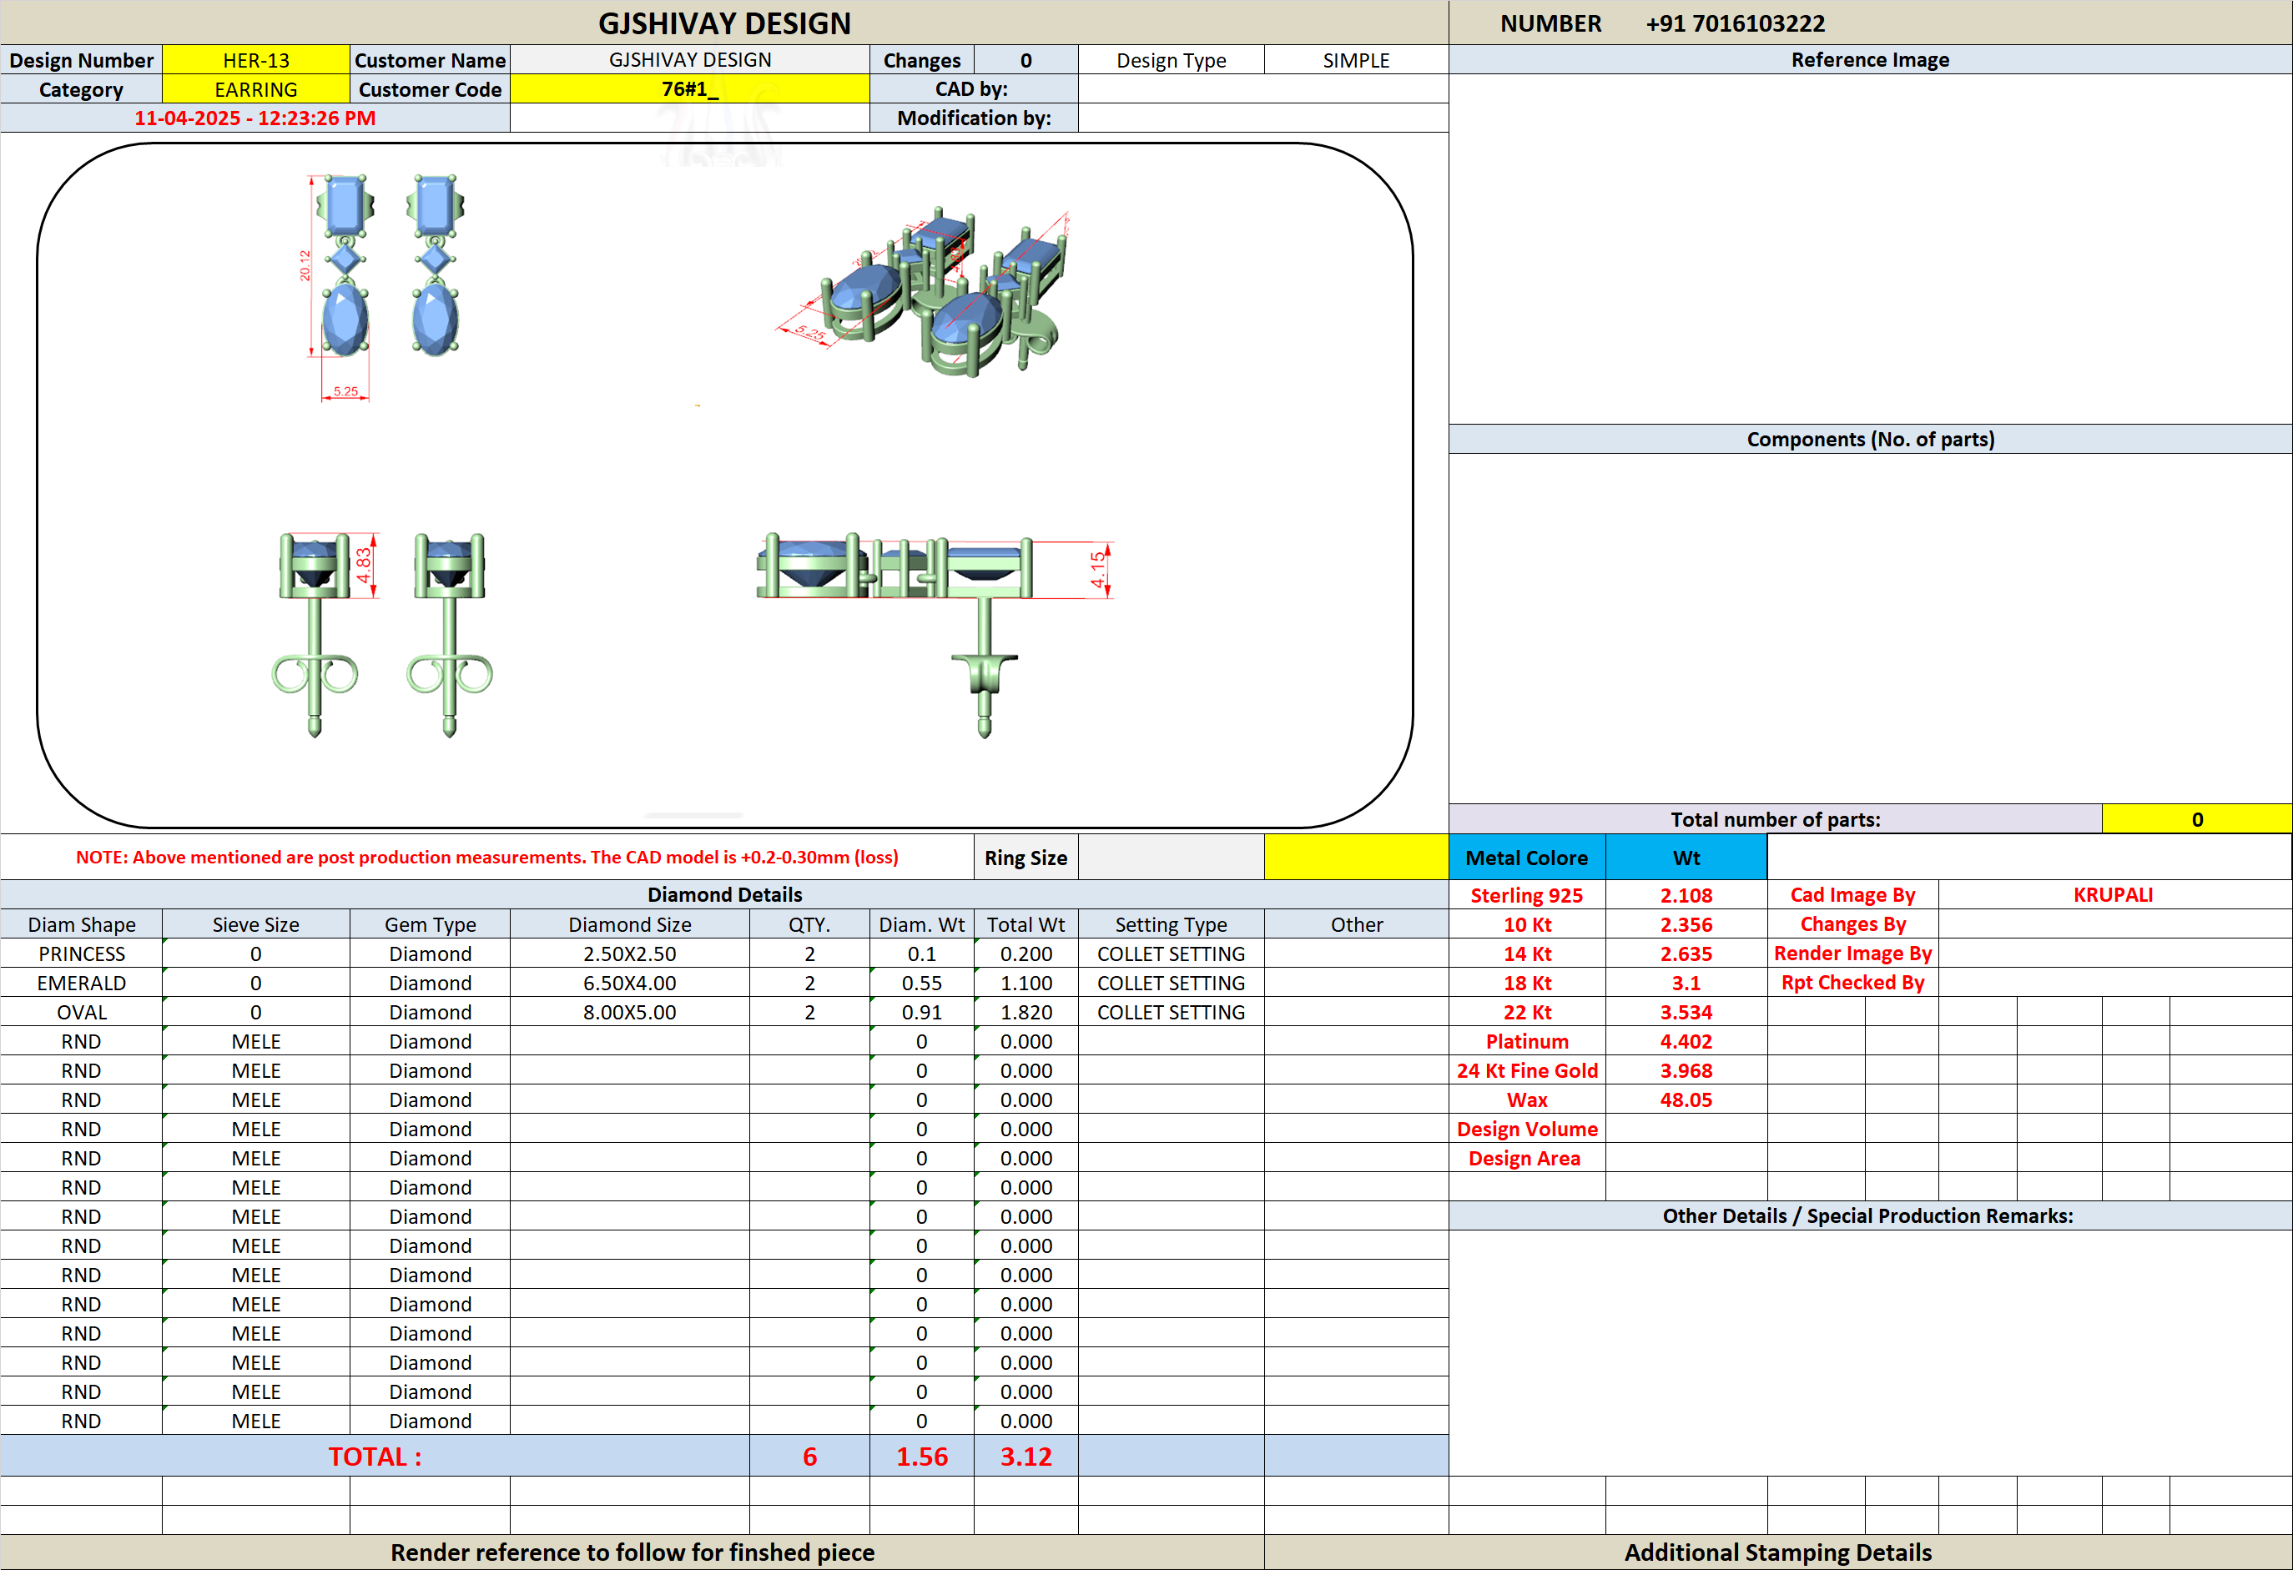The height and width of the screenshot is (1570, 2293).
Task: Select the PRINCESS diamond shape cell
Action: [x=82, y=954]
